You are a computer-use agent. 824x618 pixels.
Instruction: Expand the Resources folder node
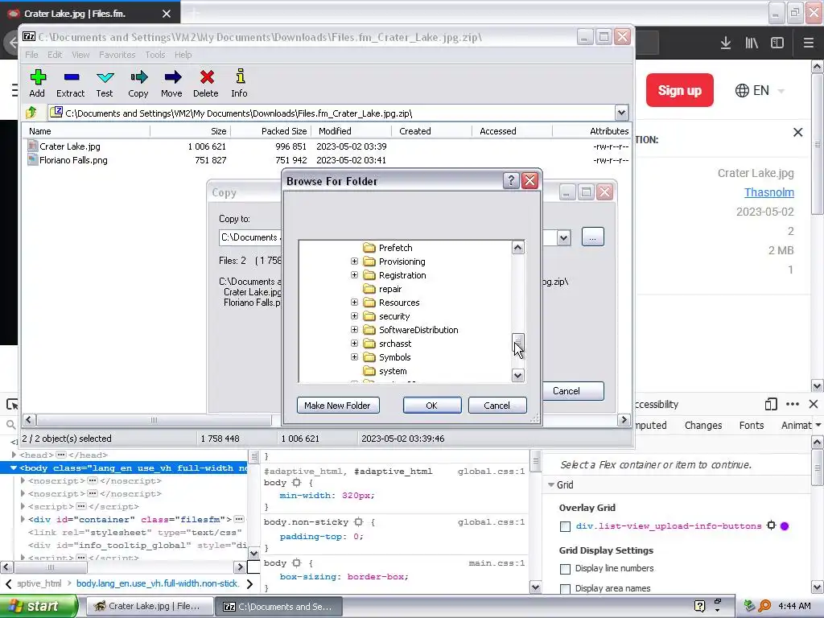click(x=354, y=303)
